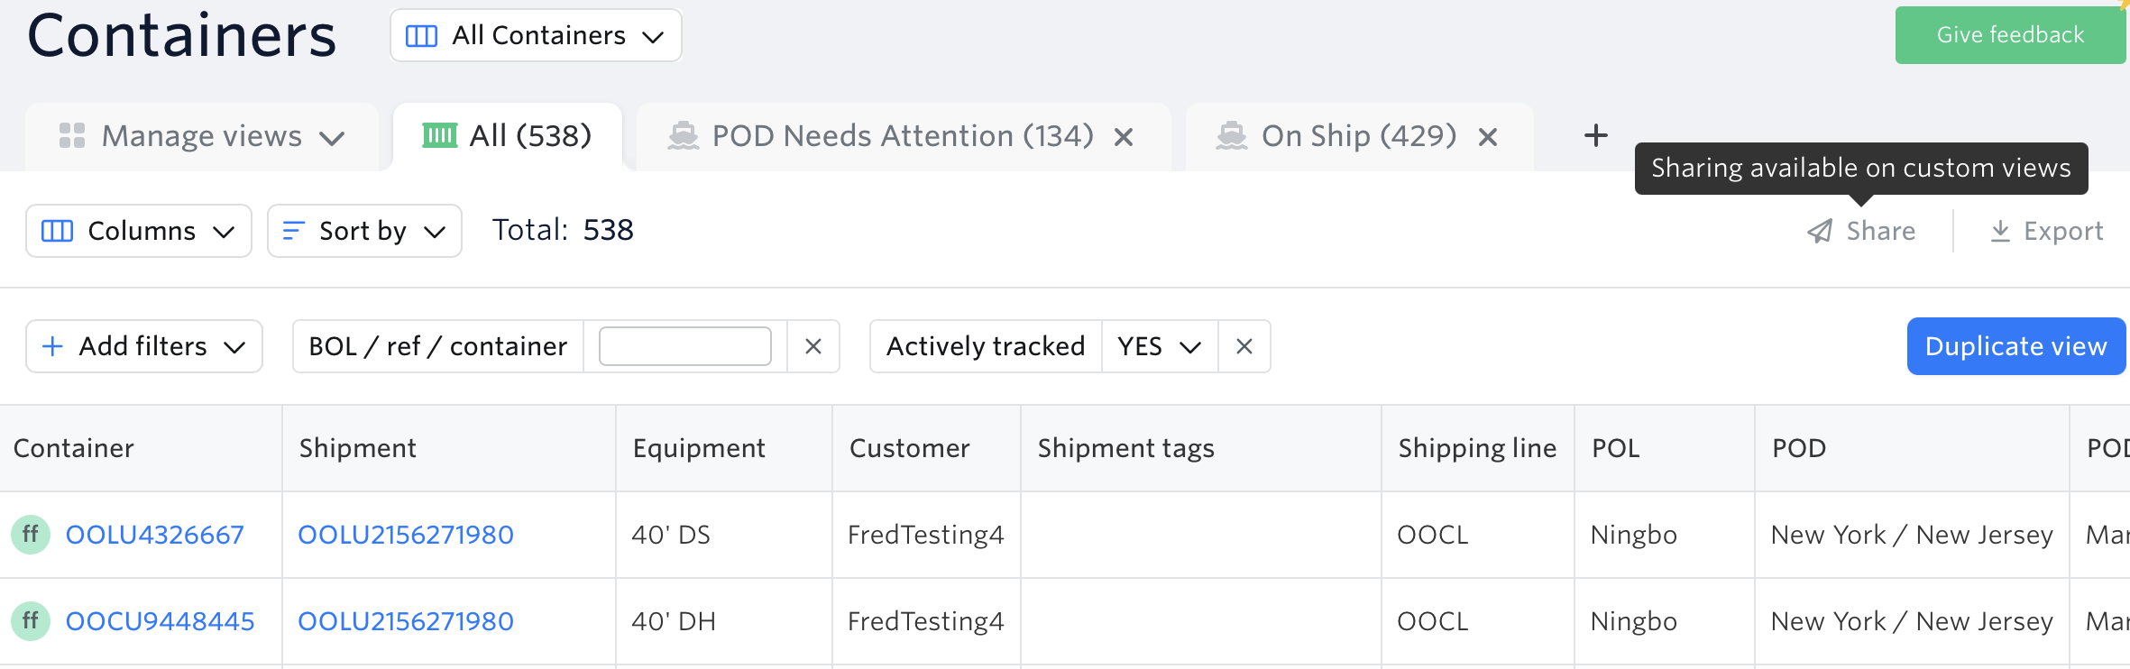Expand the Manage views menu

[x=201, y=137]
